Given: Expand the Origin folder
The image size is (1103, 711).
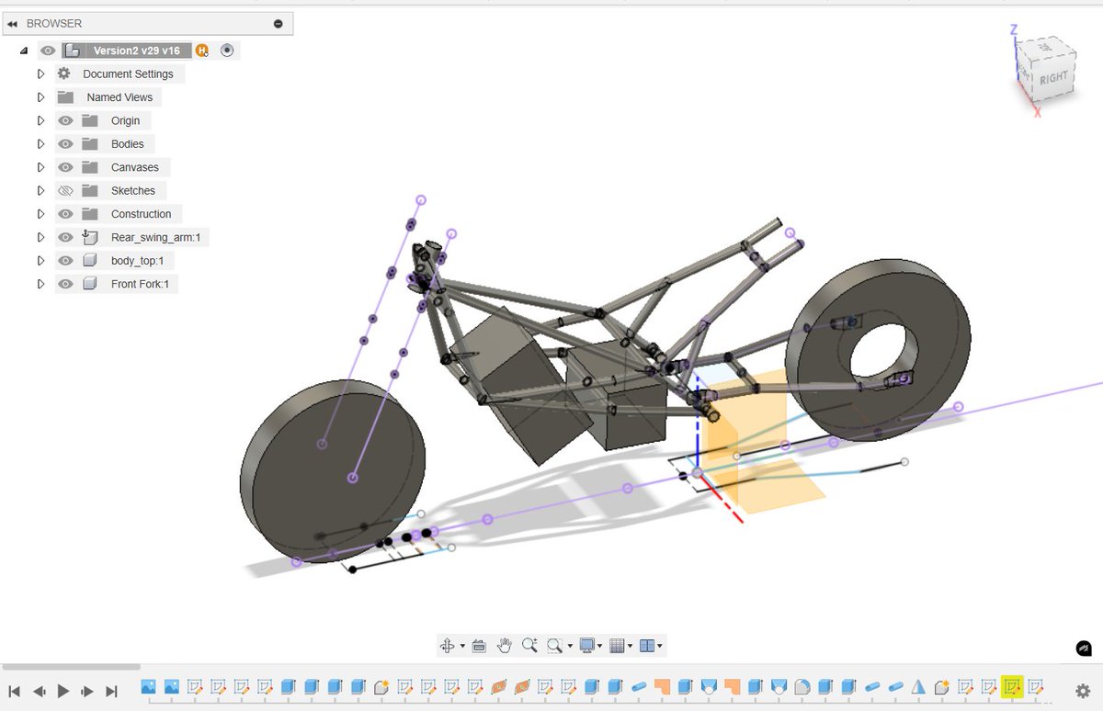Looking at the screenshot, I should pos(40,120).
